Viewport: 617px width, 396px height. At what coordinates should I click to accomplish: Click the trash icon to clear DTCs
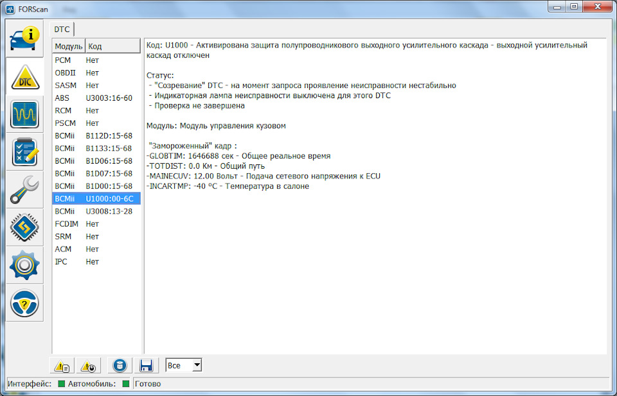pyautogui.click(x=120, y=366)
